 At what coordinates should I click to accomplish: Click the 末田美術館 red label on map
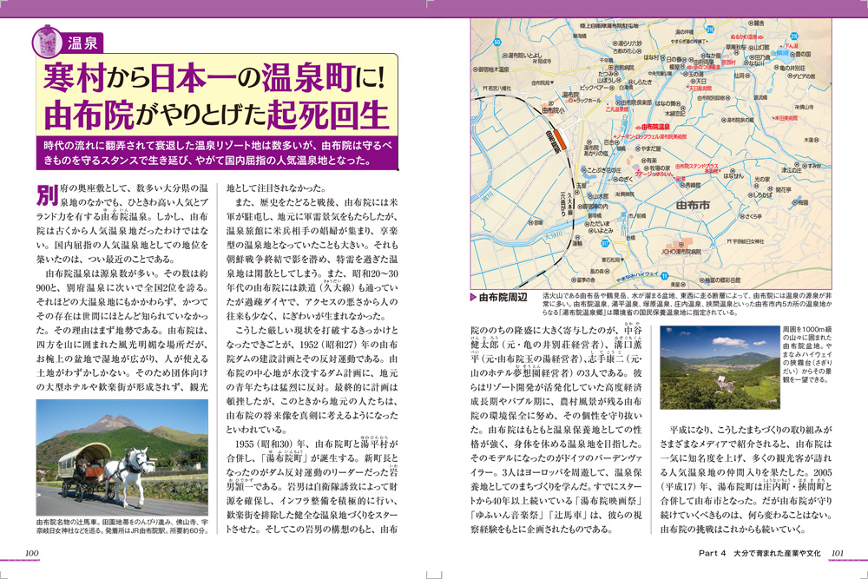786,118
